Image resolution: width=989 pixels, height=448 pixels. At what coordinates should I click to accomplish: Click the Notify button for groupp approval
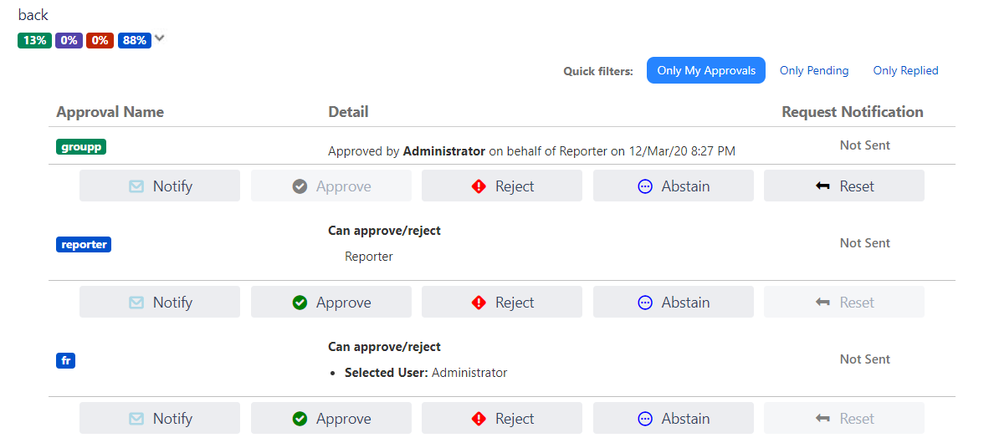pyautogui.click(x=160, y=186)
